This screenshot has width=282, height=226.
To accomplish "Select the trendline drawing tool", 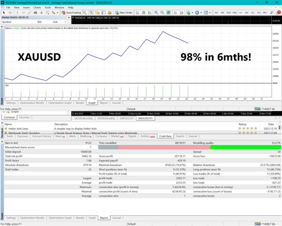I will (x=29, y=12).
